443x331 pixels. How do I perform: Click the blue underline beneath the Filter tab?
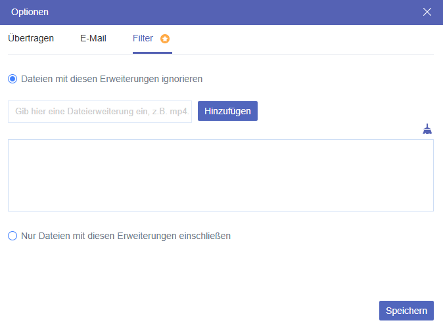click(152, 53)
